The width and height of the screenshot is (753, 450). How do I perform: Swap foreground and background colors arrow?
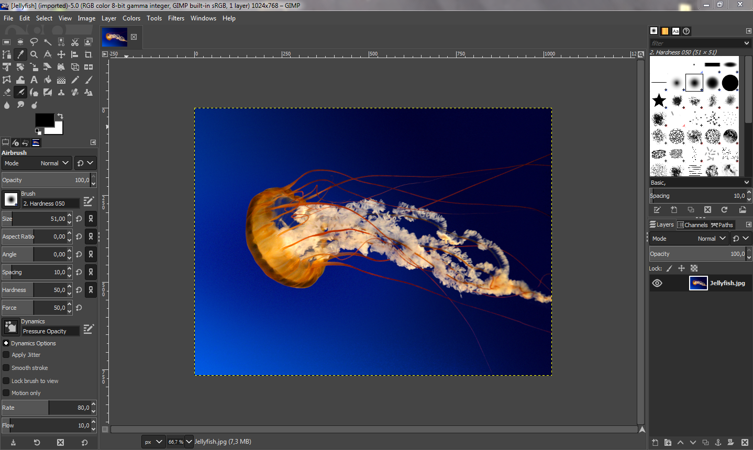(60, 116)
